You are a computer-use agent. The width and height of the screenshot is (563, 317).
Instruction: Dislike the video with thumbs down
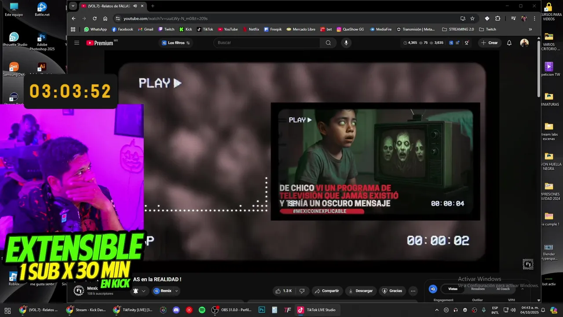[302, 291]
